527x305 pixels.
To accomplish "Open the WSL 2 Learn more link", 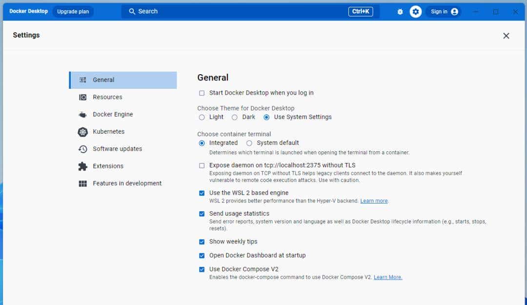I will 374,201.
